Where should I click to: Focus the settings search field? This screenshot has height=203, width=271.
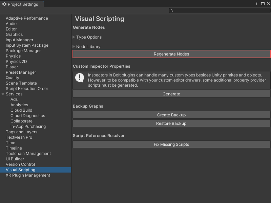tap(220, 11)
